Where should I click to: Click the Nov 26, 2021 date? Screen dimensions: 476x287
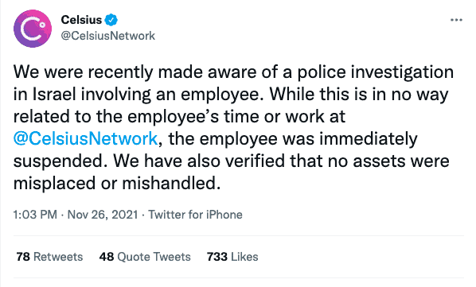(x=103, y=215)
